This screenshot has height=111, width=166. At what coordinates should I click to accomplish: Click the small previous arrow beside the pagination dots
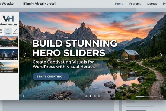click(x=24, y=96)
